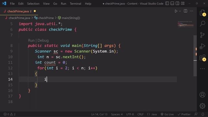Click the minimap code preview
This screenshot has height=117, width=208.
pos(186,24)
